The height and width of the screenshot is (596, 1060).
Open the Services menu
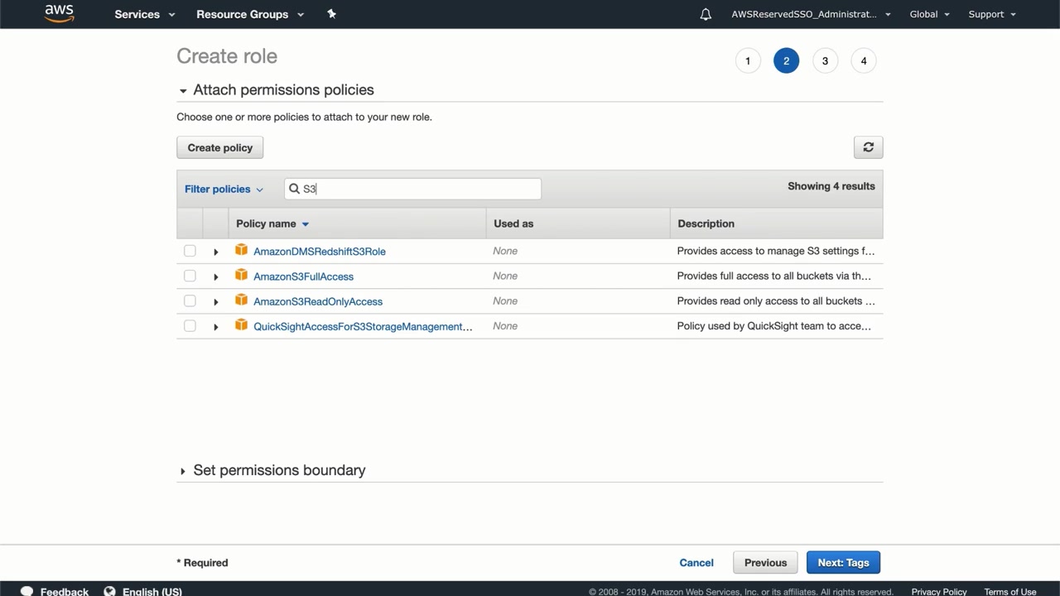(x=145, y=14)
